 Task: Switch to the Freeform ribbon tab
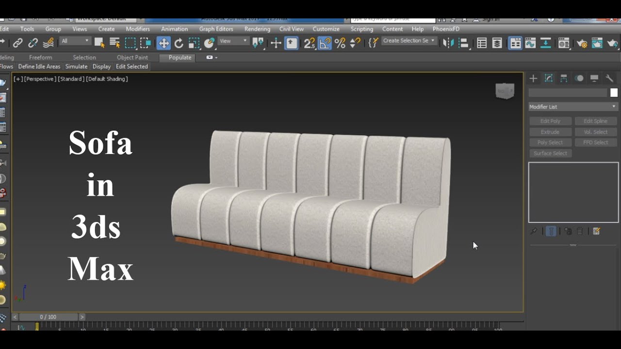click(40, 57)
